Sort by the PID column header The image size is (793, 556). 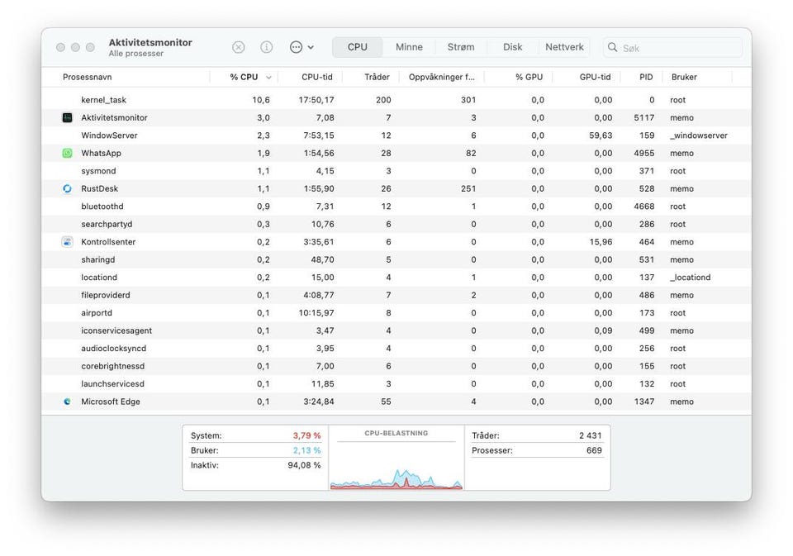click(646, 77)
